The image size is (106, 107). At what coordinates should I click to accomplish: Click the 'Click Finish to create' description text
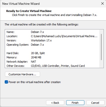[x=54, y=15]
